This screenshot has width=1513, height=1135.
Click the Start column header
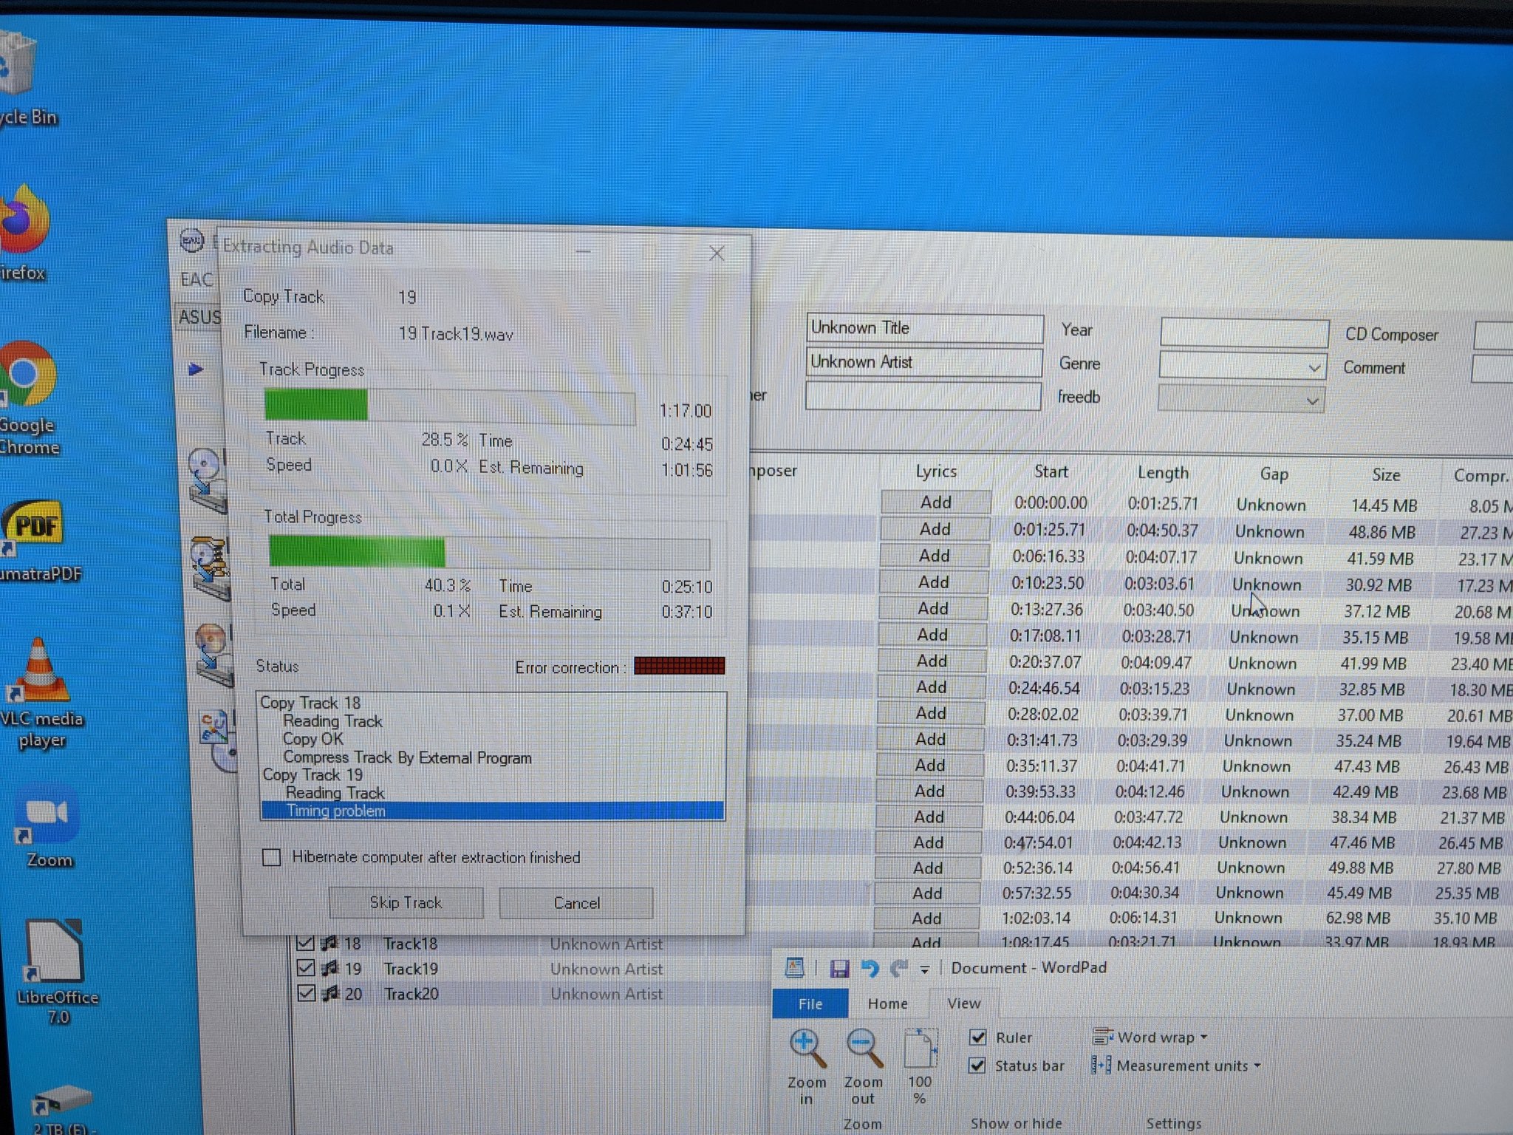(1051, 472)
